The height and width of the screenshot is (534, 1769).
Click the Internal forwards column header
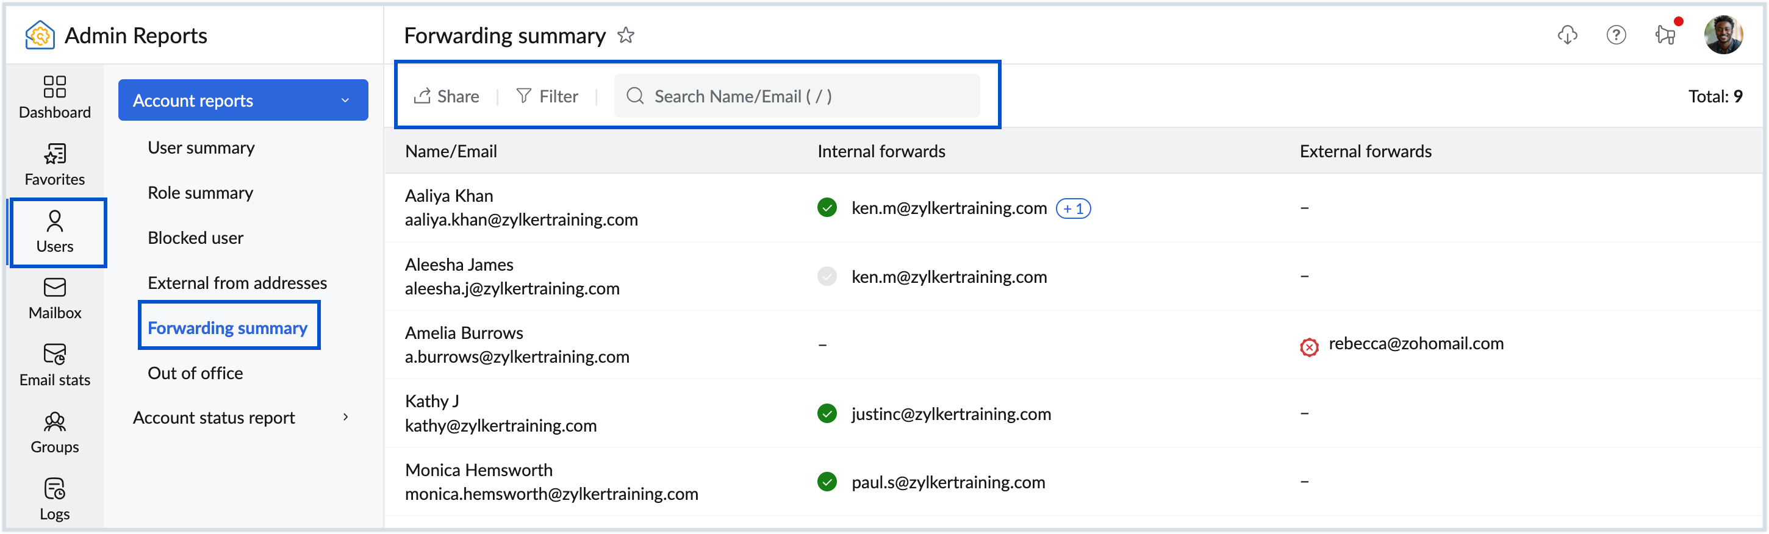[881, 151]
